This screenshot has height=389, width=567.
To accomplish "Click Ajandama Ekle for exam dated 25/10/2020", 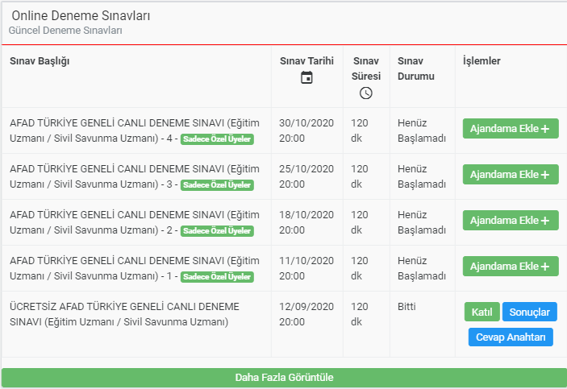I will [x=511, y=175].
